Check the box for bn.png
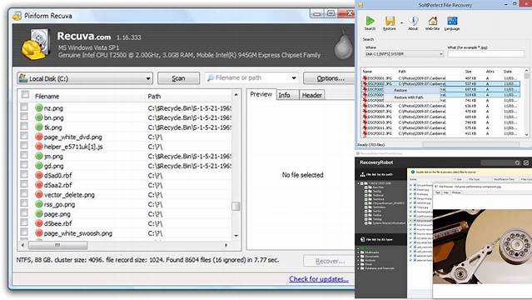 click(24, 116)
